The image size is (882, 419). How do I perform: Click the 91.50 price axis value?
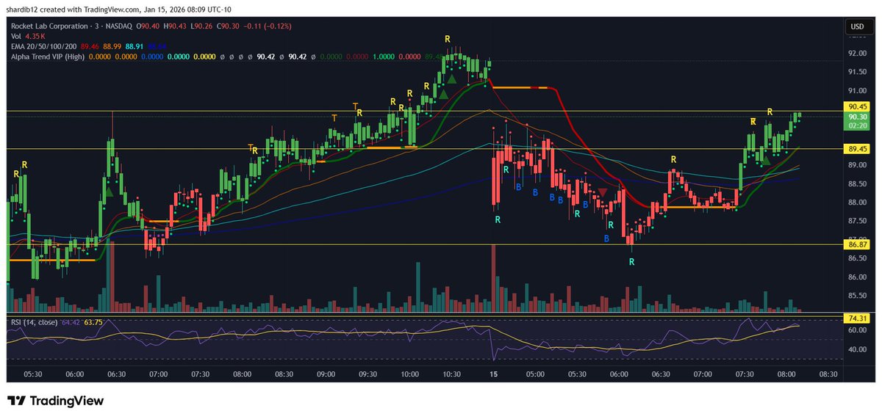[856, 72]
